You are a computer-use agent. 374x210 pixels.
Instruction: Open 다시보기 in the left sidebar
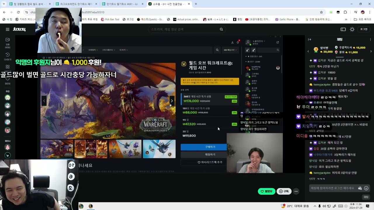(x=8, y=56)
